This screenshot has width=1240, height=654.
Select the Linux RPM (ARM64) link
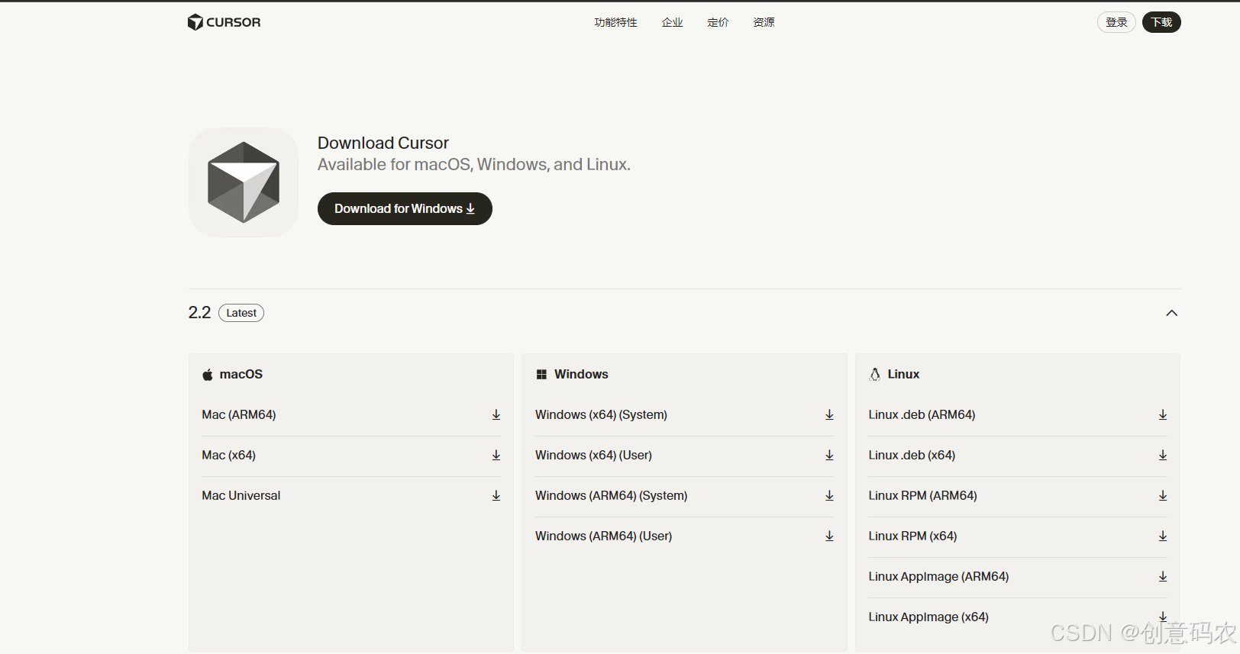(x=922, y=495)
